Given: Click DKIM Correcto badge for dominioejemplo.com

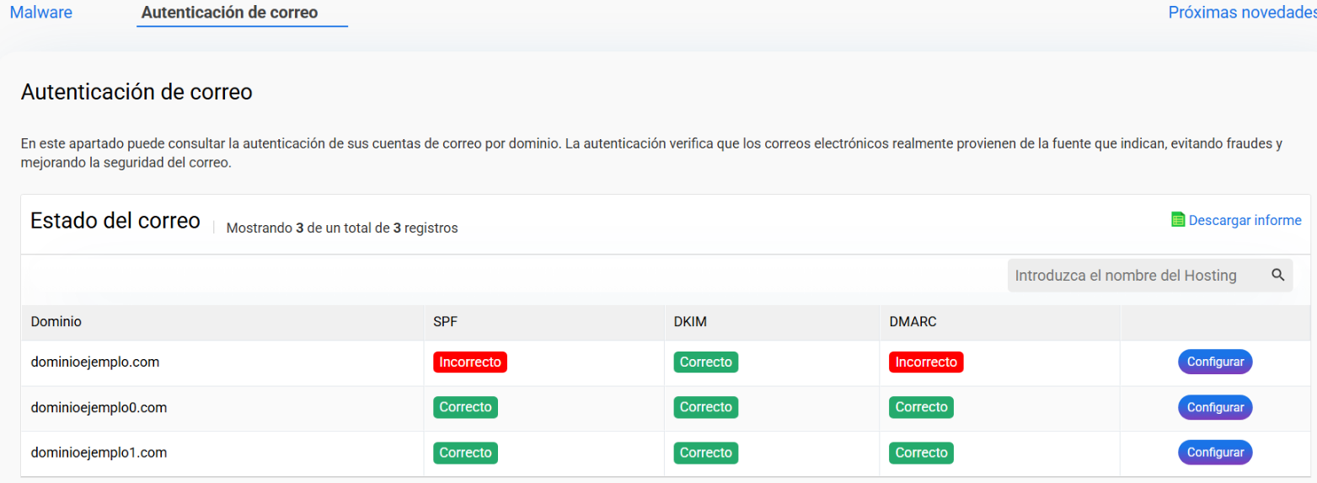Looking at the screenshot, I should 706,362.
